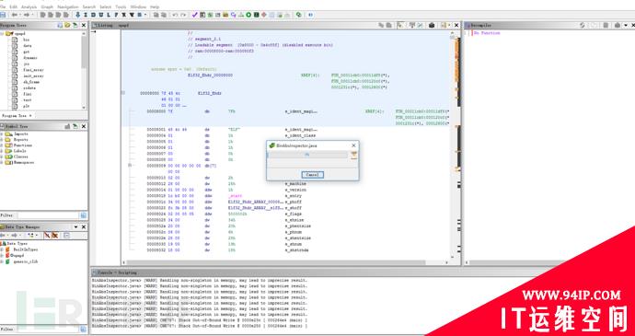Expand the Functions folder in Symbol Tree
The width and height of the screenshot is (635, 336).
click(x=2, y=145)
